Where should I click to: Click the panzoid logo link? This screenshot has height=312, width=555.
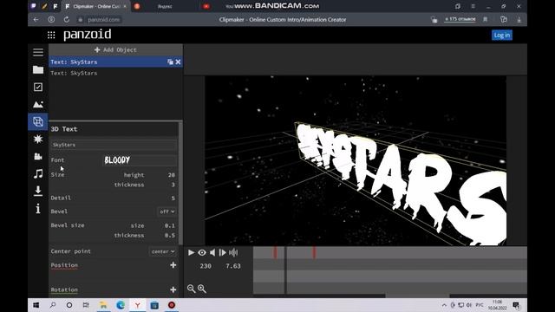tap(87, 35)
